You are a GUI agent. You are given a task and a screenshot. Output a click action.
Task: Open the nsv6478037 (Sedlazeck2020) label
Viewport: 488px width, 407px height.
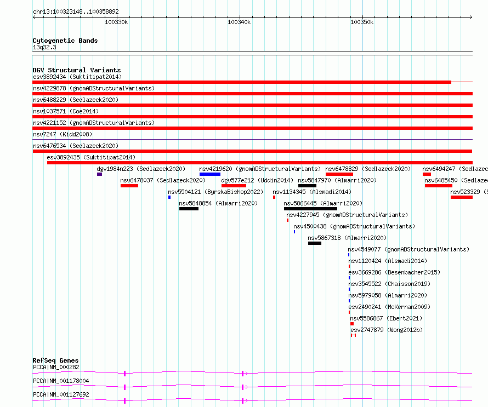click(x=163, y=180)
